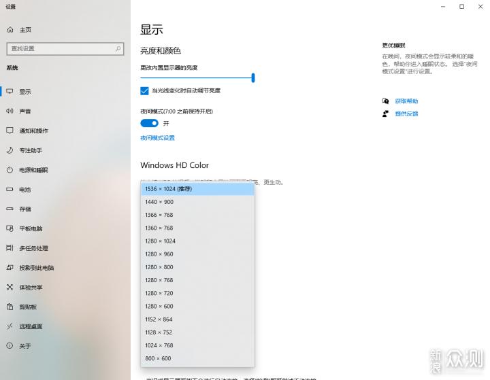Choose 1366 × 768 resolution option
The height and width of the screenshot is (380, 490).
[x=198, y=215]
